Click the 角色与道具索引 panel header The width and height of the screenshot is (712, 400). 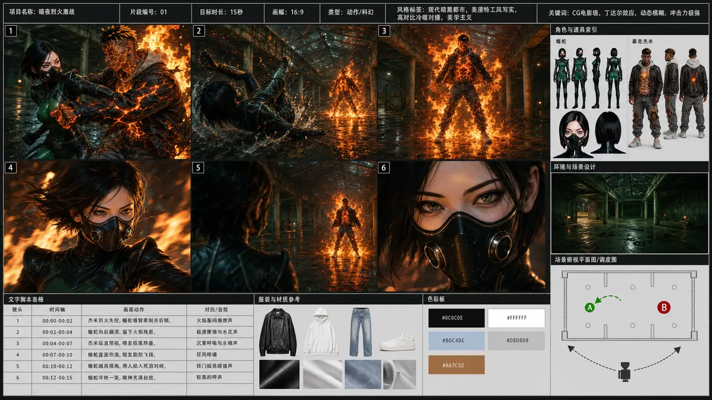tap(630, 29)
